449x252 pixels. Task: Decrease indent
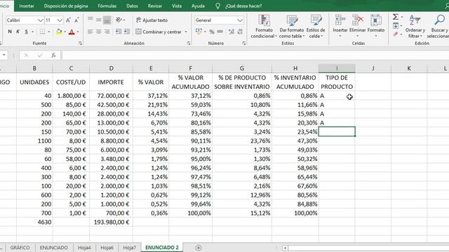tap(119, 31)
